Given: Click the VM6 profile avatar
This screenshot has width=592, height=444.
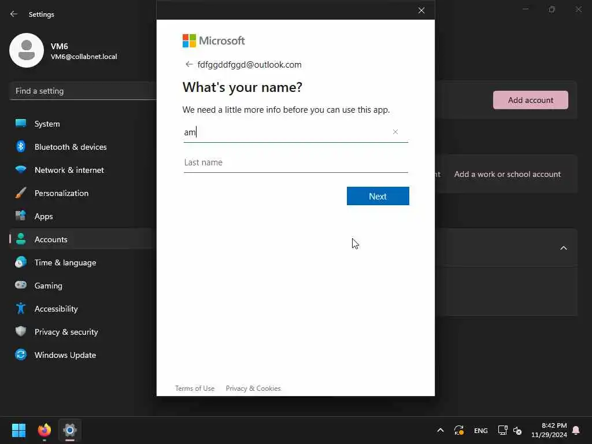Looking at the screenshot, I should click(27, 50).
